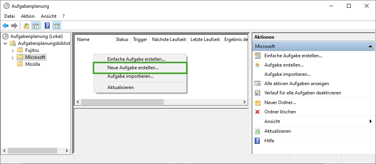Open the Datei menu
The width and height of the screenshot is (376, 164).
click(x=10, y=16)
